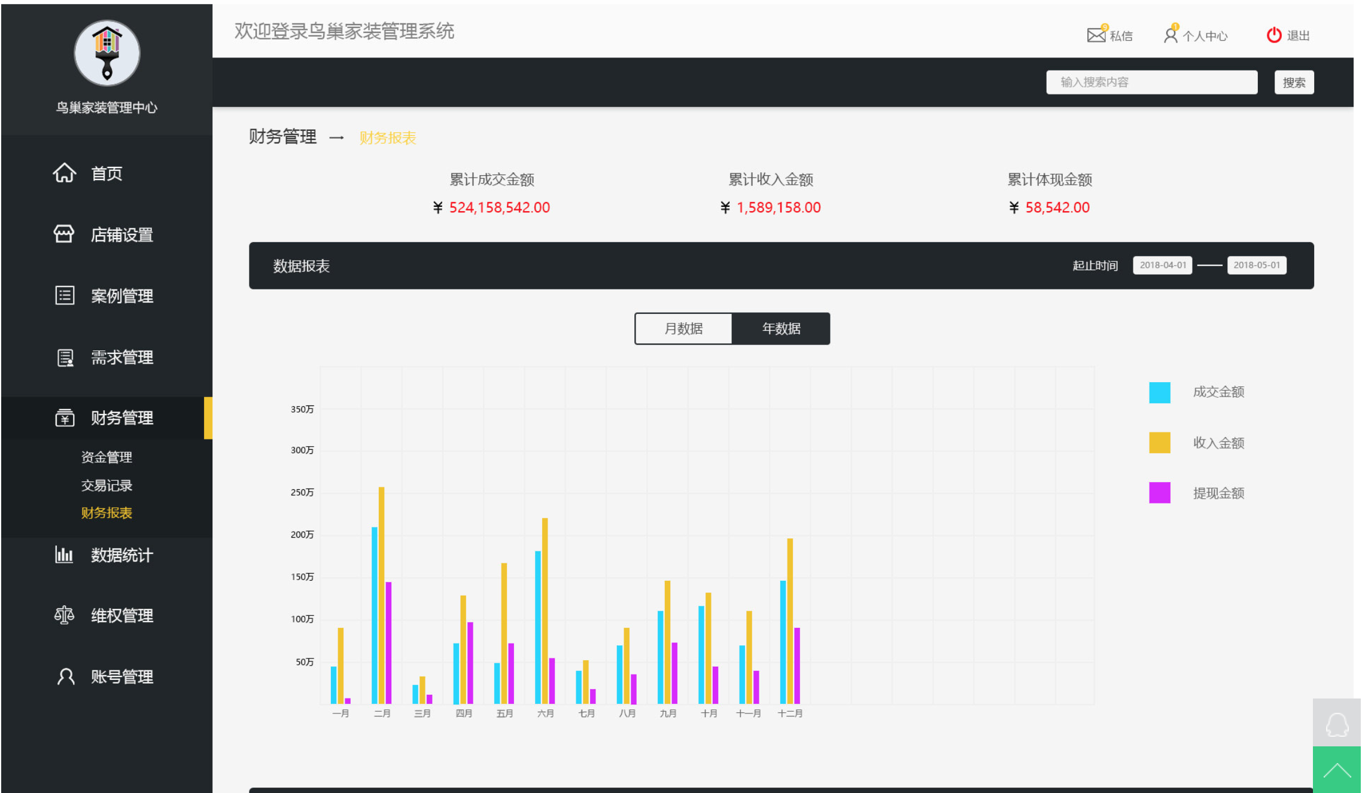This screenshot has height=793, width=1362.
Task: Click the 一月 axis label
Action: tap(340, 713)
